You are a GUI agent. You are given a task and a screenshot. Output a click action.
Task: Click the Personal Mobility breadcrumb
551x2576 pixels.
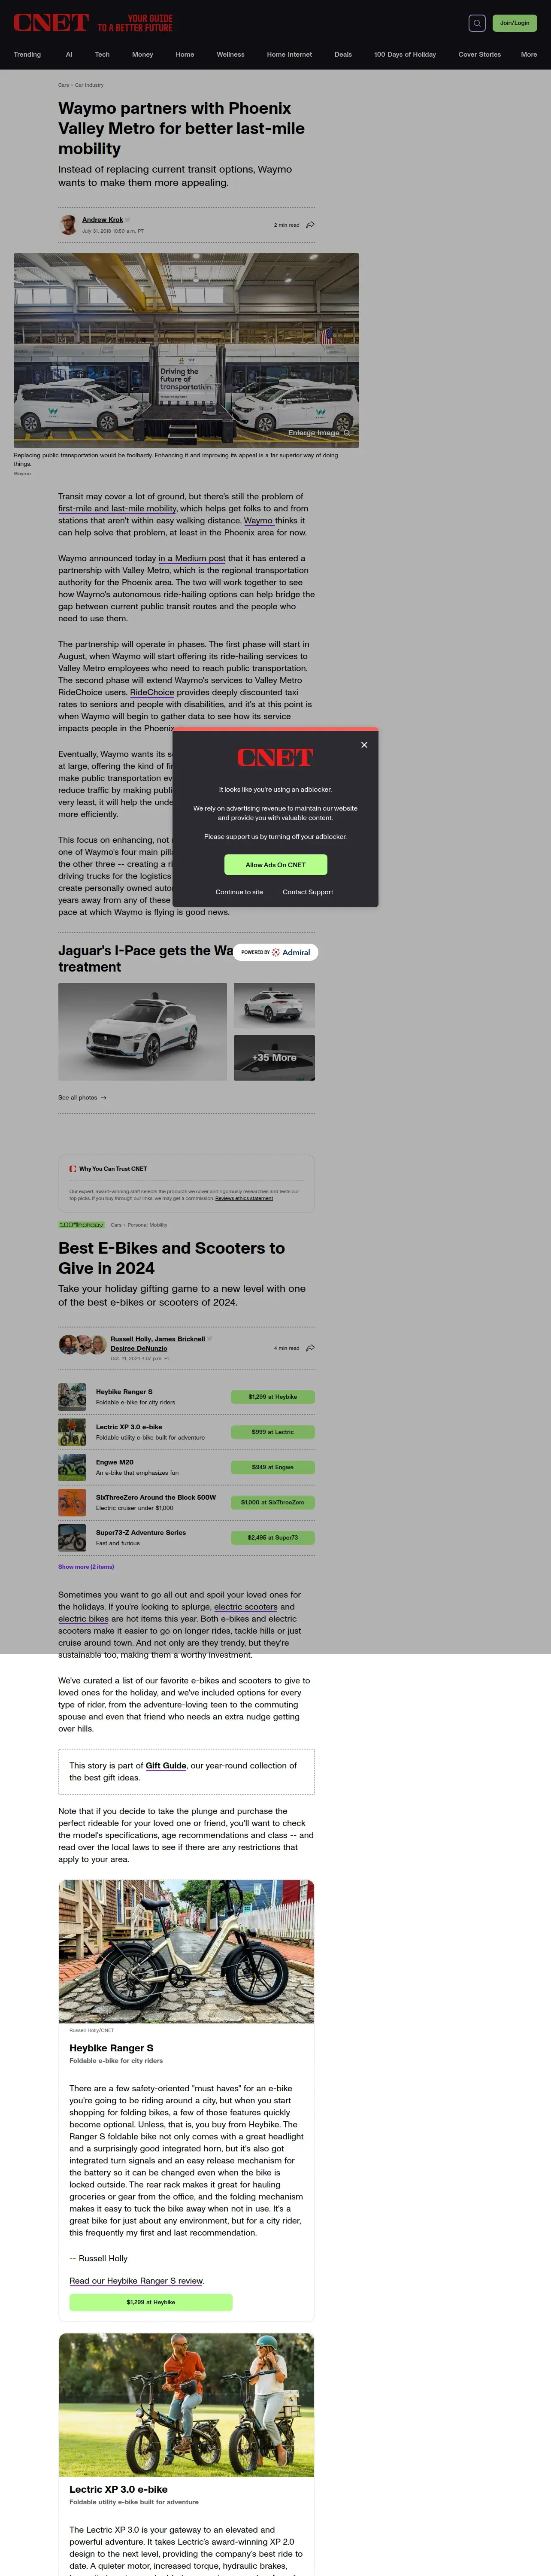tap(147, 1225)
